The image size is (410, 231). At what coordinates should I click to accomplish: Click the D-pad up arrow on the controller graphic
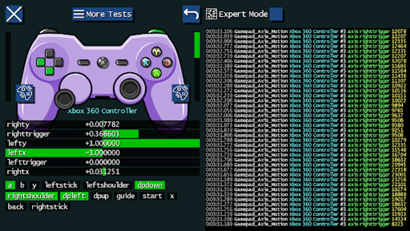point(49,53)
